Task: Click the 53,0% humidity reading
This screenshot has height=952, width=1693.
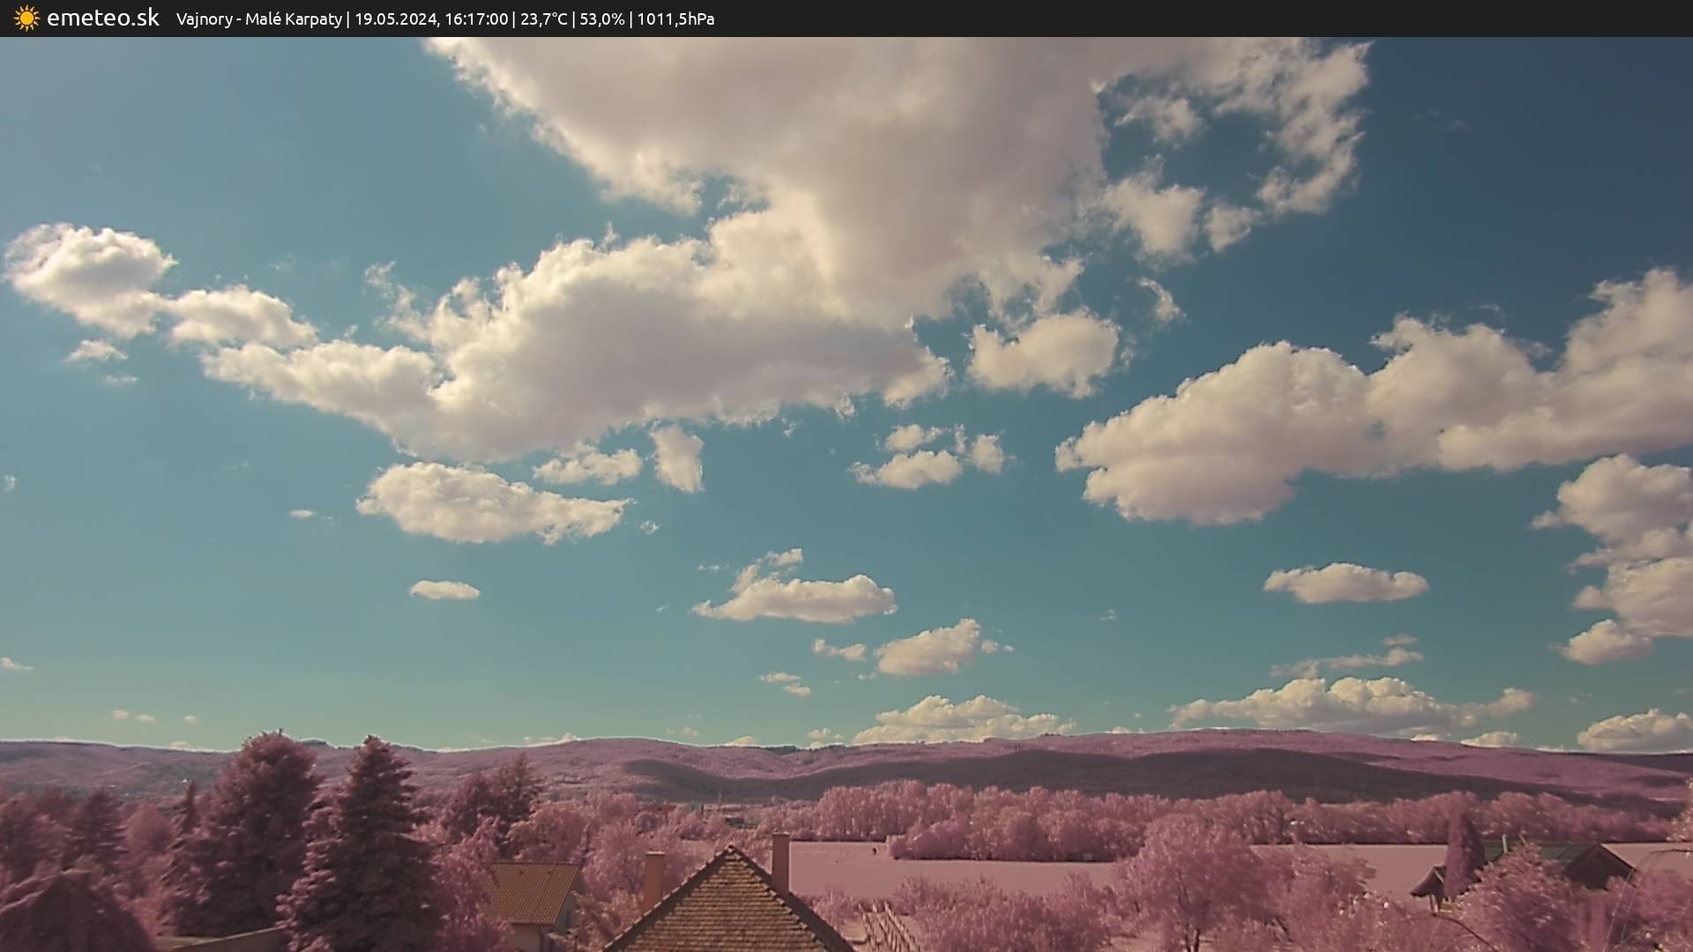Action: pos(601,19)
